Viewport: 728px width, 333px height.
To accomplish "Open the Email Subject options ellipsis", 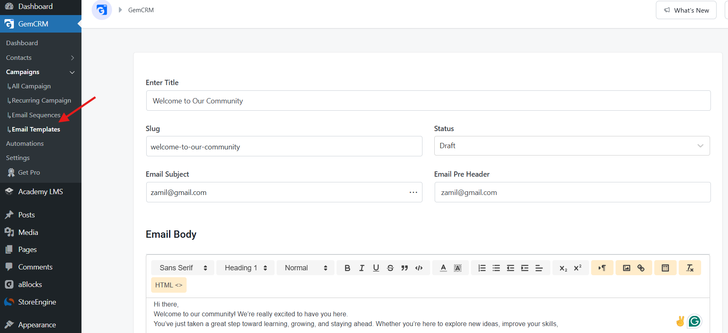I will 413,192.
